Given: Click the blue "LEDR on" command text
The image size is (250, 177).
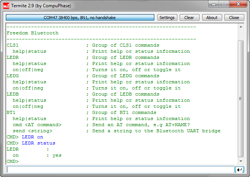Looking at the screenshot, I should point(32,137).
